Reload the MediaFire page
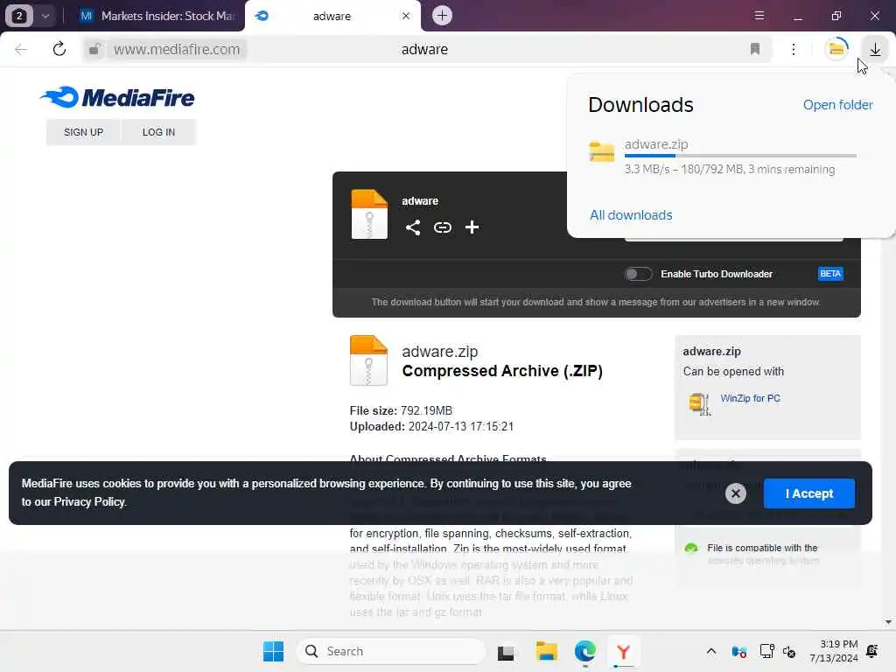Screen dimensions: 896x672 (59, 49)
